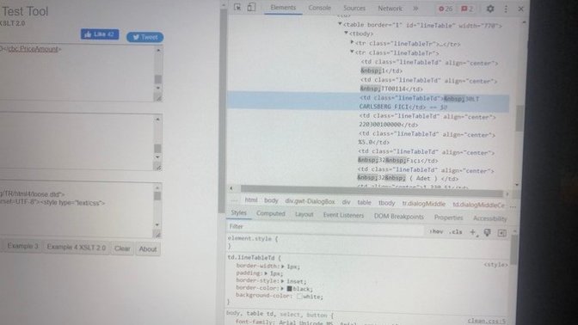Switch to the Console tab
Image resolution: width=578 pixels, height=325 pixels.
(320, 8)
